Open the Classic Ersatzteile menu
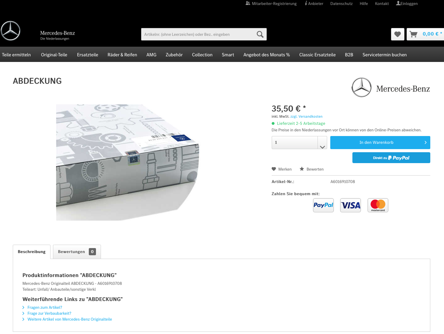This screenshot has width=444, height=334. [317, 55]
